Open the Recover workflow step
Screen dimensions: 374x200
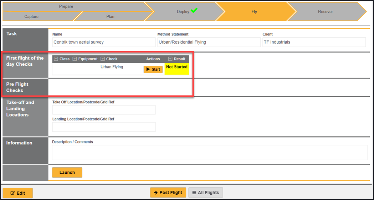(x=325, y=12)
